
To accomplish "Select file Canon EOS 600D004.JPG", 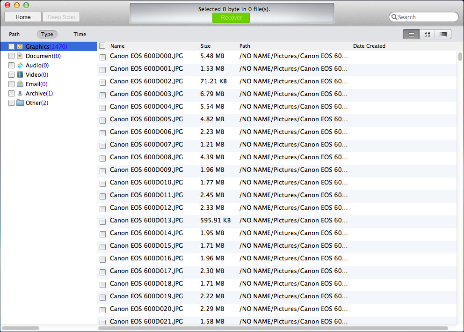I will [x=146, y=107].
